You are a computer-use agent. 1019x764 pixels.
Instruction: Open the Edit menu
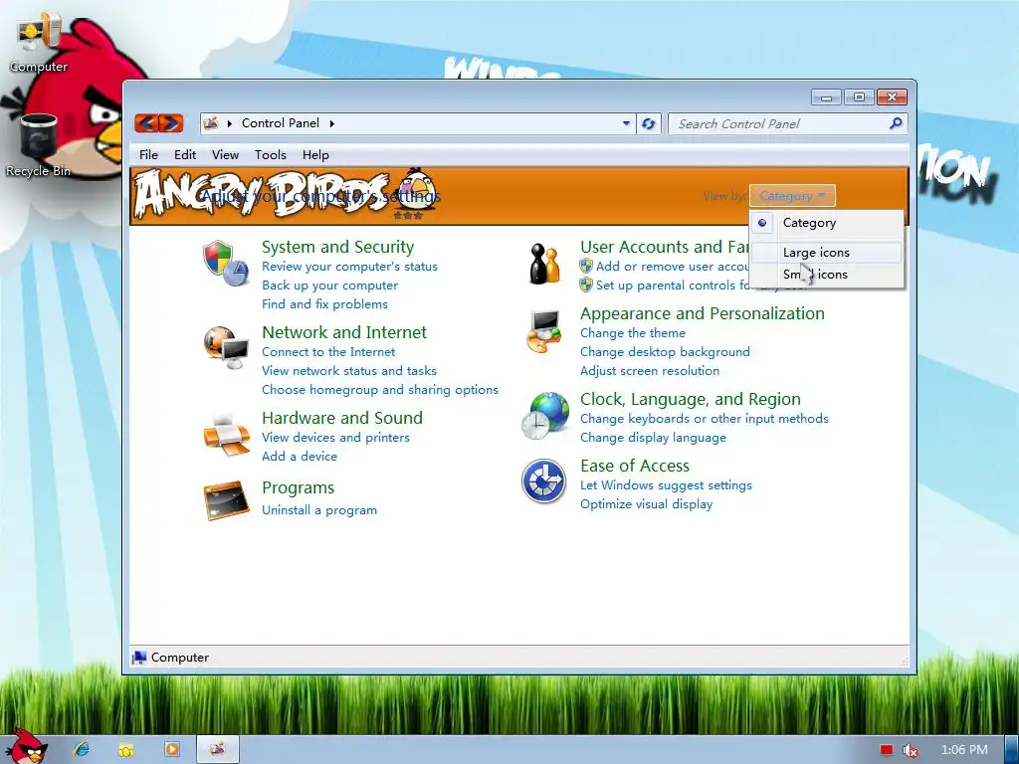185,154
